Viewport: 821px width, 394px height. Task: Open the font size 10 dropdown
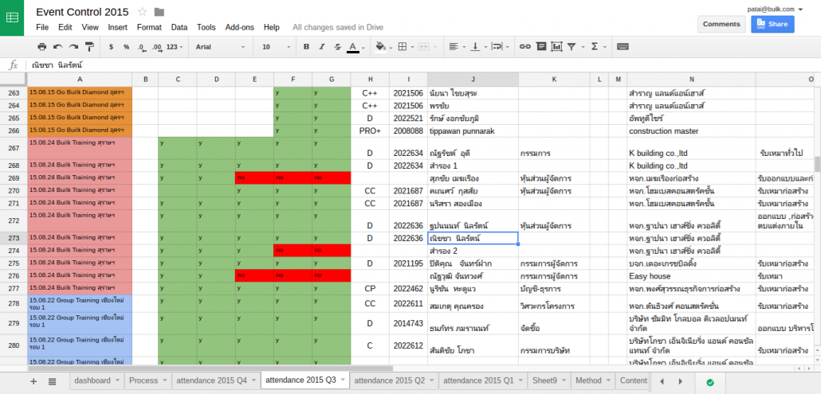pos(275,47)
